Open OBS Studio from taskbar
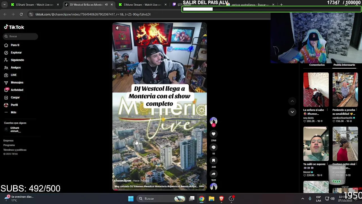Viewport: 362px width, 204px height. click(x=231, y=199)
